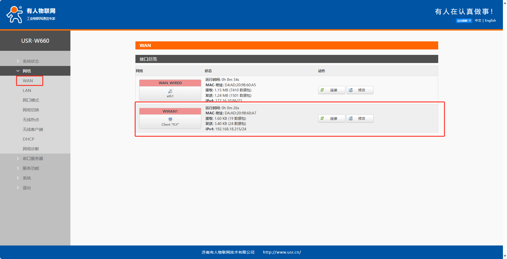Click the WWAN1 MAC address DA:AD:20:9B:60:A7
This screenshot has width=507, height=259.
coord(240,113)
